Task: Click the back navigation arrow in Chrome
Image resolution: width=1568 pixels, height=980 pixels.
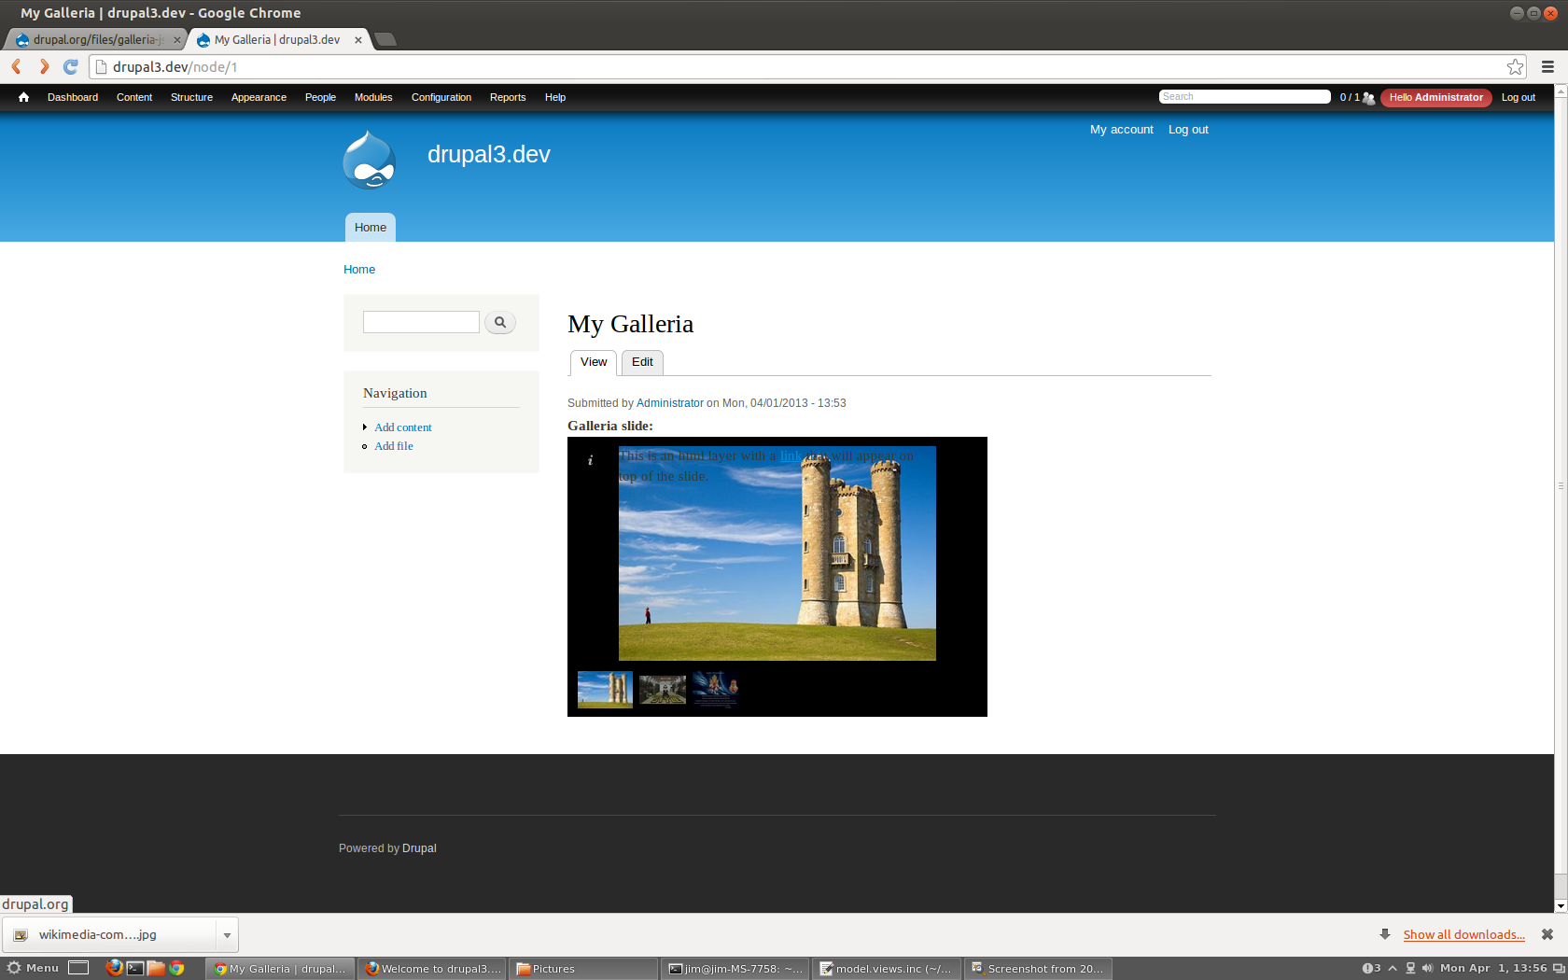Action: tap(15, 66)
